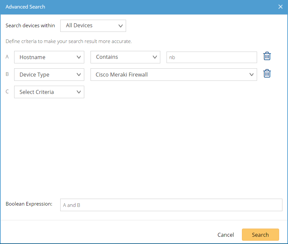
Task: Click the Advanced Search title text
Action: (x=25, y=7)
